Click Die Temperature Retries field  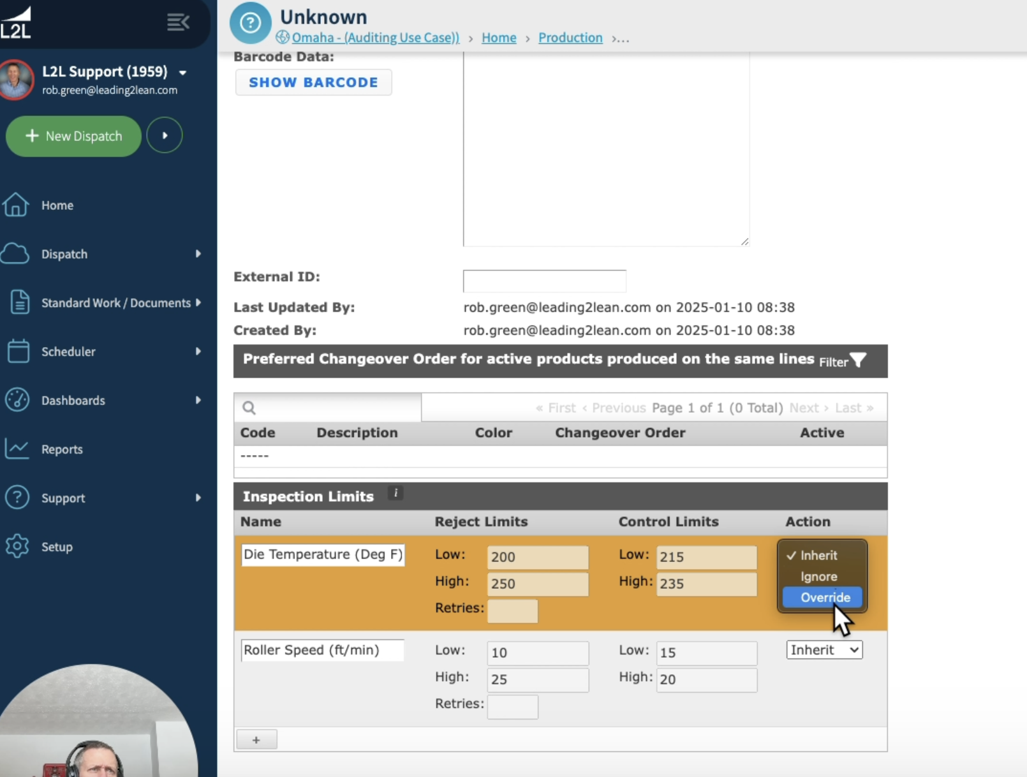(x=512, y=610)
